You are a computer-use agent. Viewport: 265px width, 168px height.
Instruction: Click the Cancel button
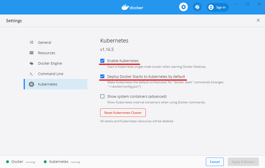[215, 162]
